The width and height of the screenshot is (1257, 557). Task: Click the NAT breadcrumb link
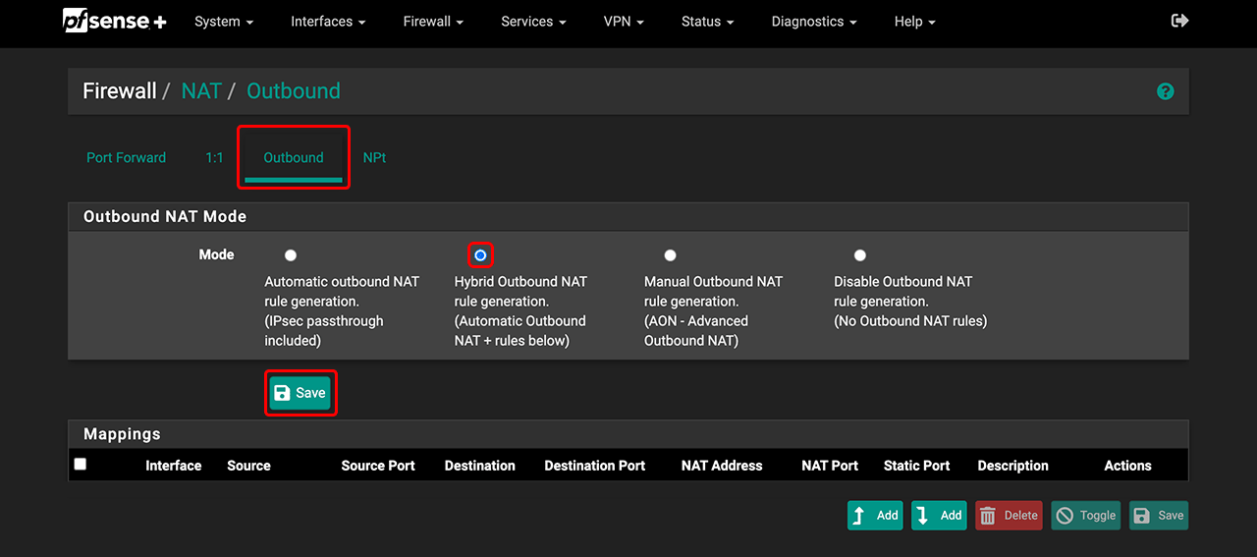201,91
